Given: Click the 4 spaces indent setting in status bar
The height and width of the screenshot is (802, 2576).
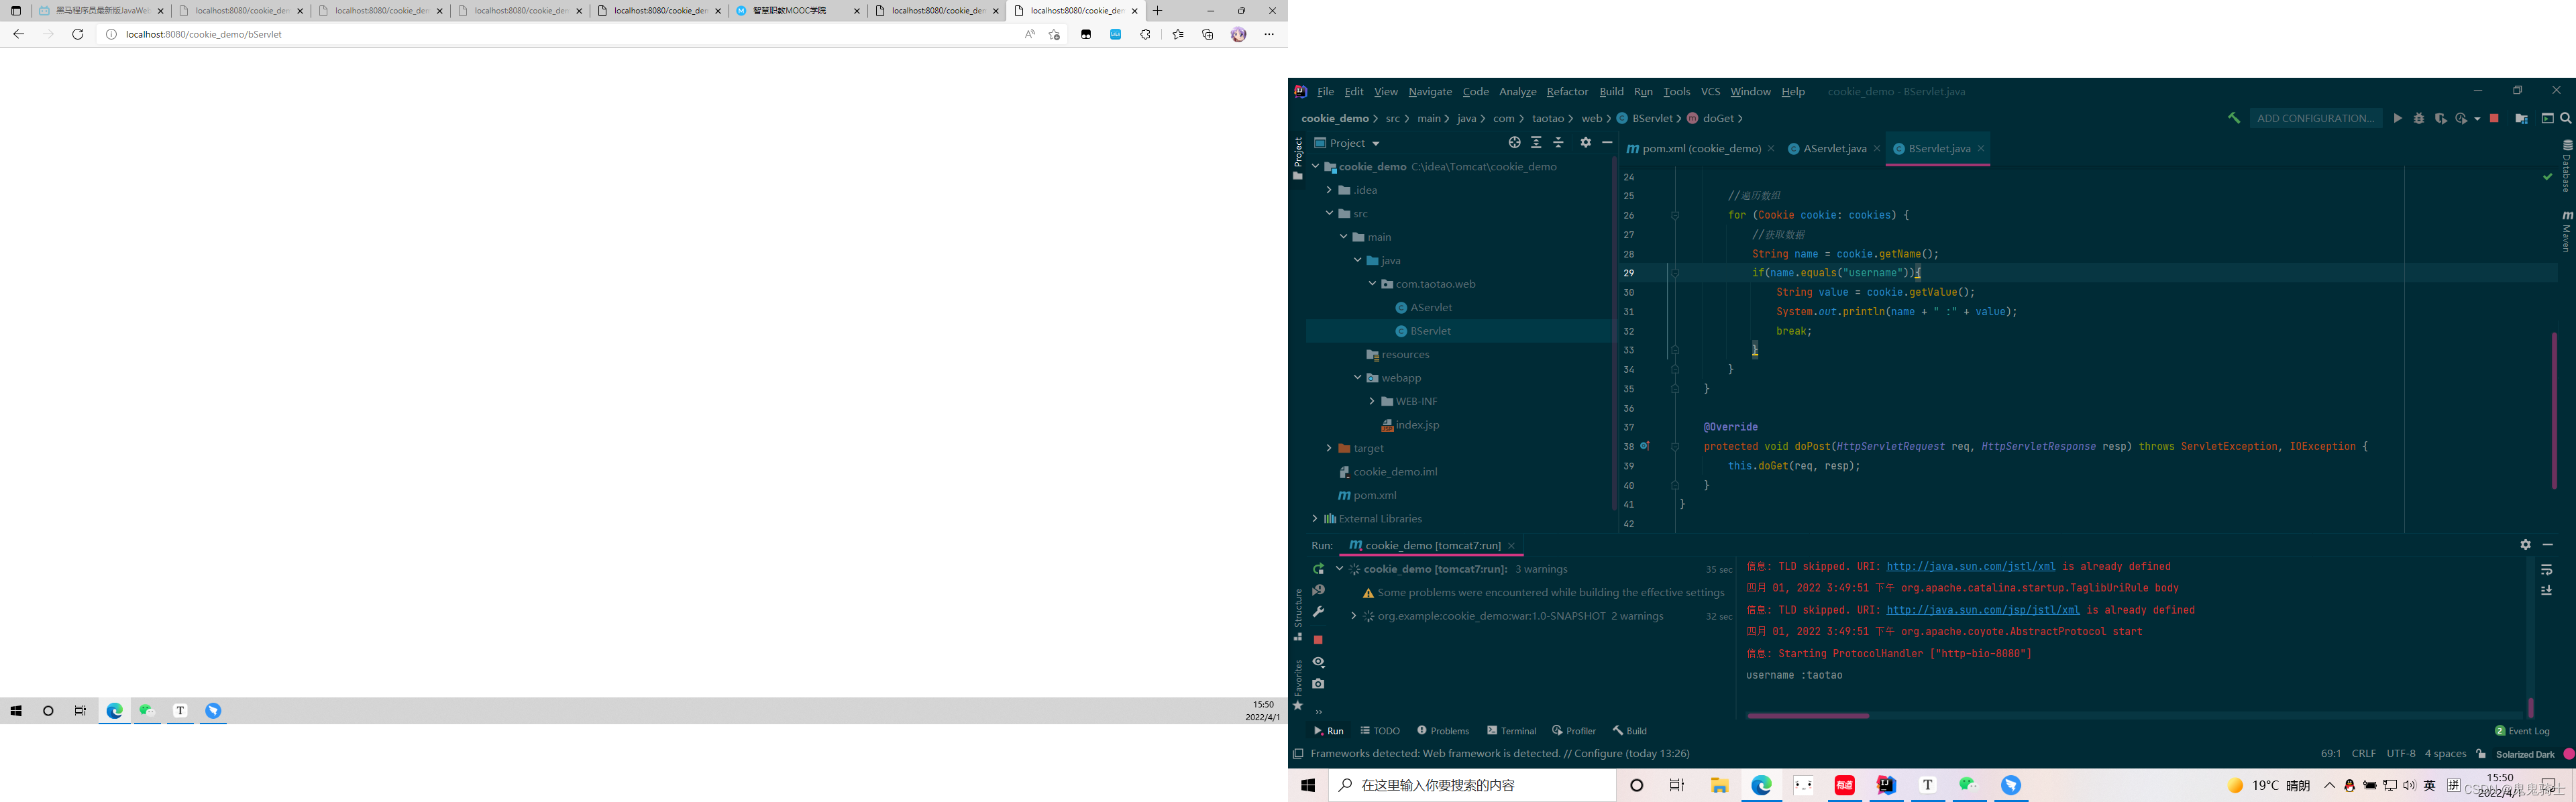Looking at the screenshot, I should [2445, 754].
